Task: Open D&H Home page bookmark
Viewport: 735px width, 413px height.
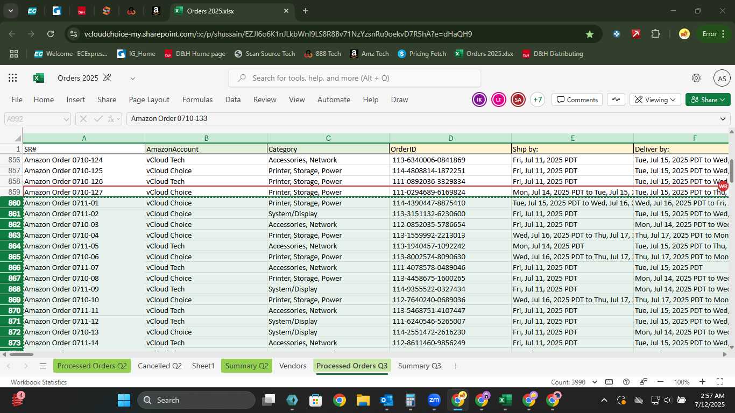Action: pyautogui.click(x=195, y=54)
